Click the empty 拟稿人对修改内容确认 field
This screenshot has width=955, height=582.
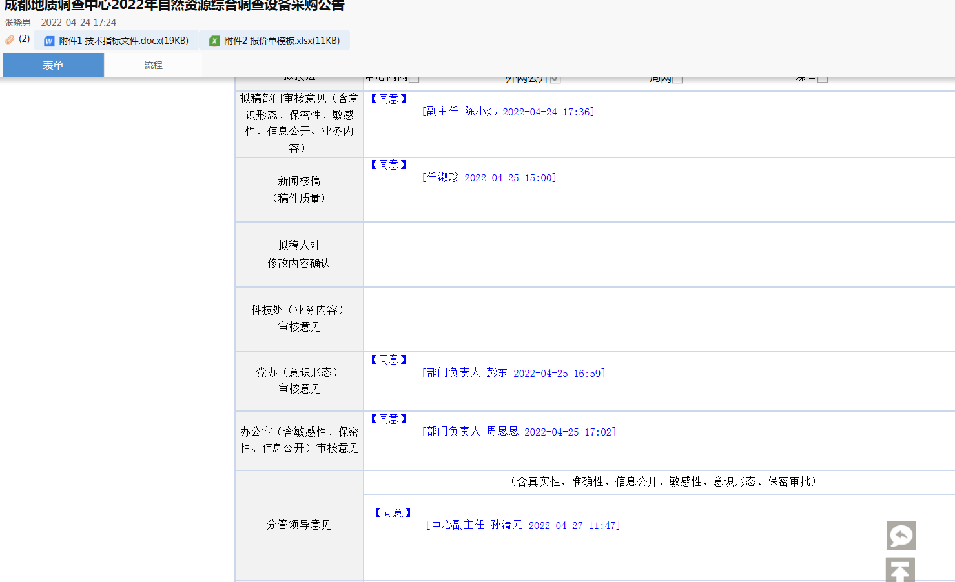tap(659, 255)
